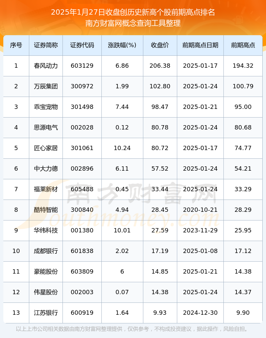Select stock name 伟星股份
The height and width of the screenshot is (338, 266).
pos(46,292)
